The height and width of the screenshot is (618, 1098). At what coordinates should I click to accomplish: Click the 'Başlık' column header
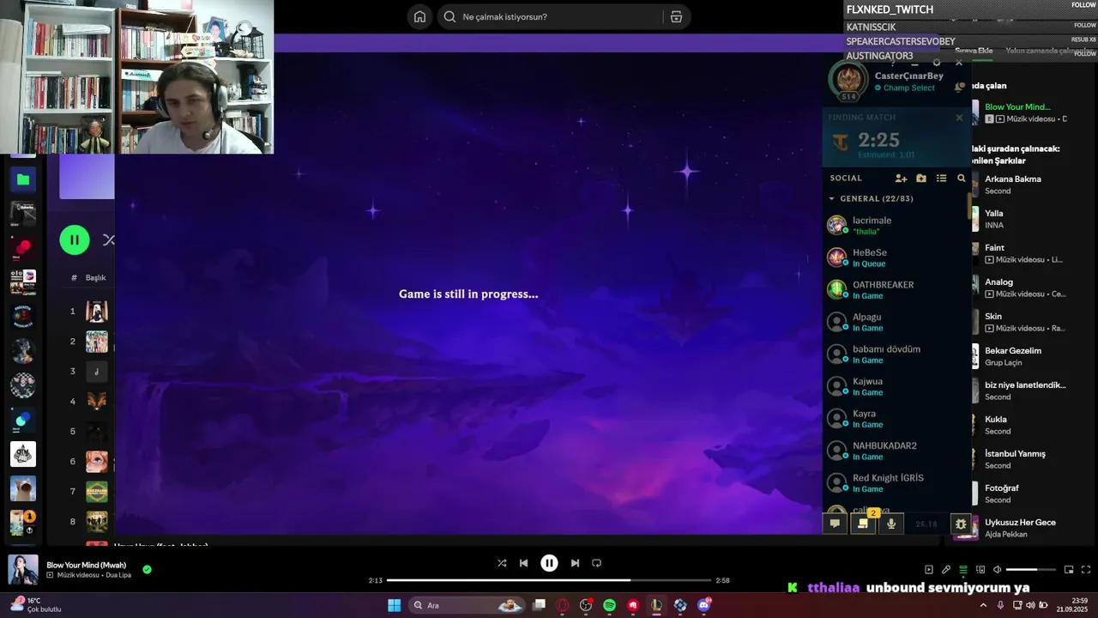[95, 277]
